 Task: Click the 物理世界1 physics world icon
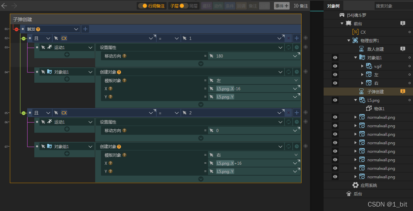[x=355, y=40]
